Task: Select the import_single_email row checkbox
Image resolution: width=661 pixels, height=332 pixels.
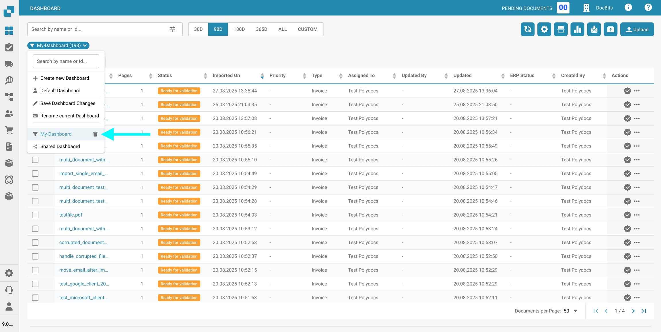Action: (35, 174)
